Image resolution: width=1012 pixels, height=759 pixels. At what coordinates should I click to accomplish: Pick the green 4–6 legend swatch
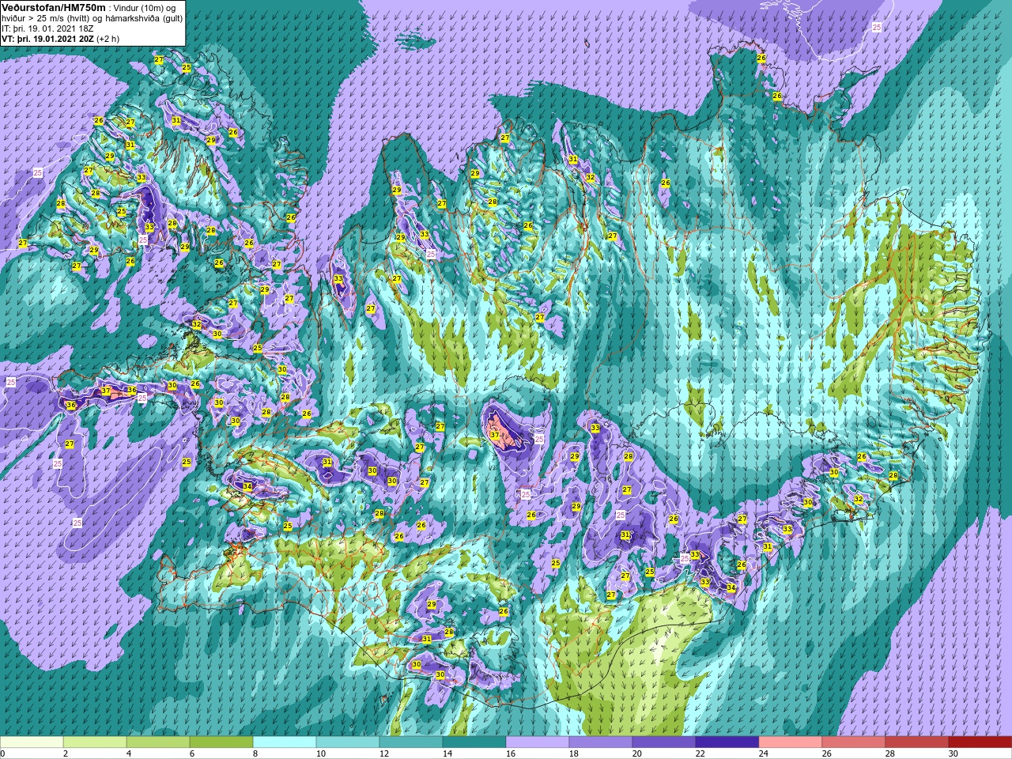coord(158,742)
